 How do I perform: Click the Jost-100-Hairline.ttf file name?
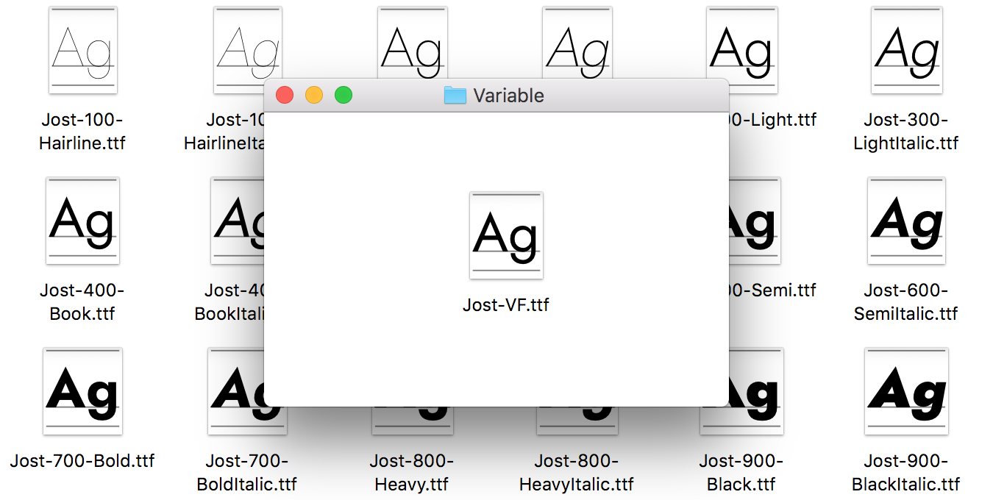point(82,131)
